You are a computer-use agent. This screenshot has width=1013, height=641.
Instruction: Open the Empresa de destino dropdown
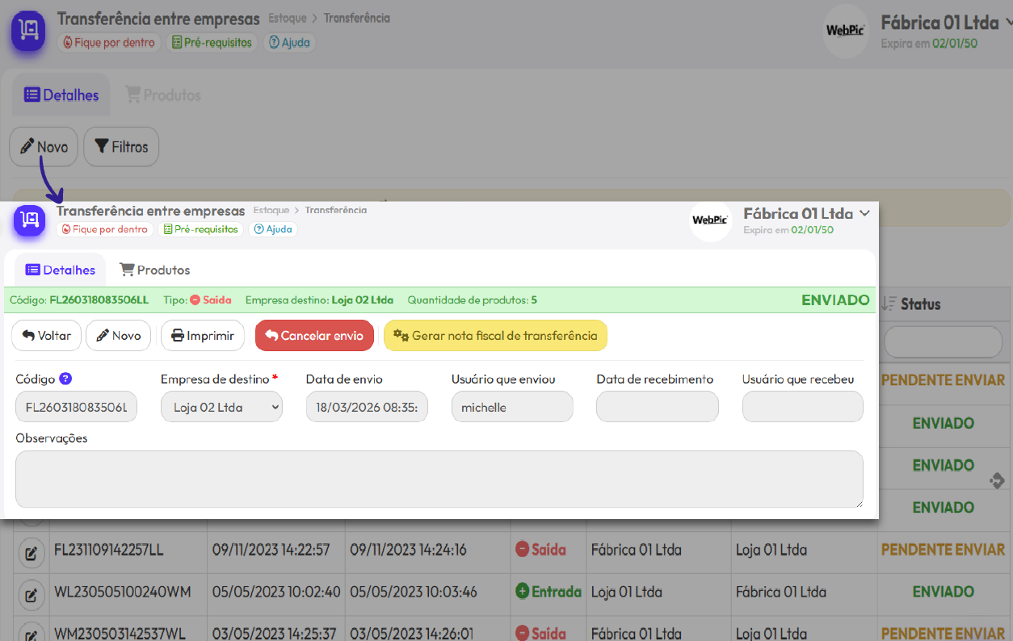click(x=221, y=407)
